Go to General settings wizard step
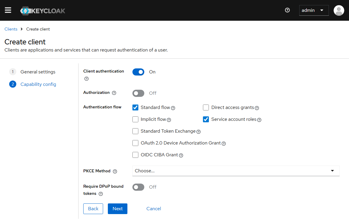Image resolution: width=349 pixels, height=220 pixels. (38, 72)
